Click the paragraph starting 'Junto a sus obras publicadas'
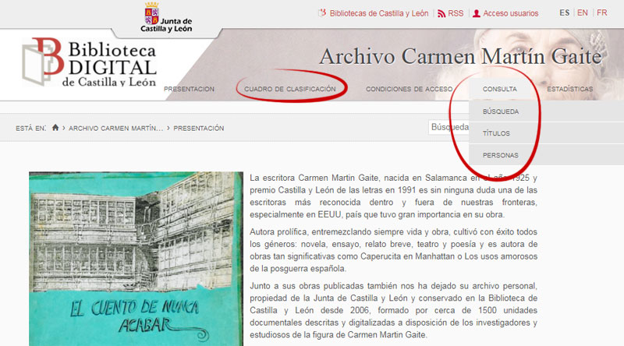 pos(394,310)
